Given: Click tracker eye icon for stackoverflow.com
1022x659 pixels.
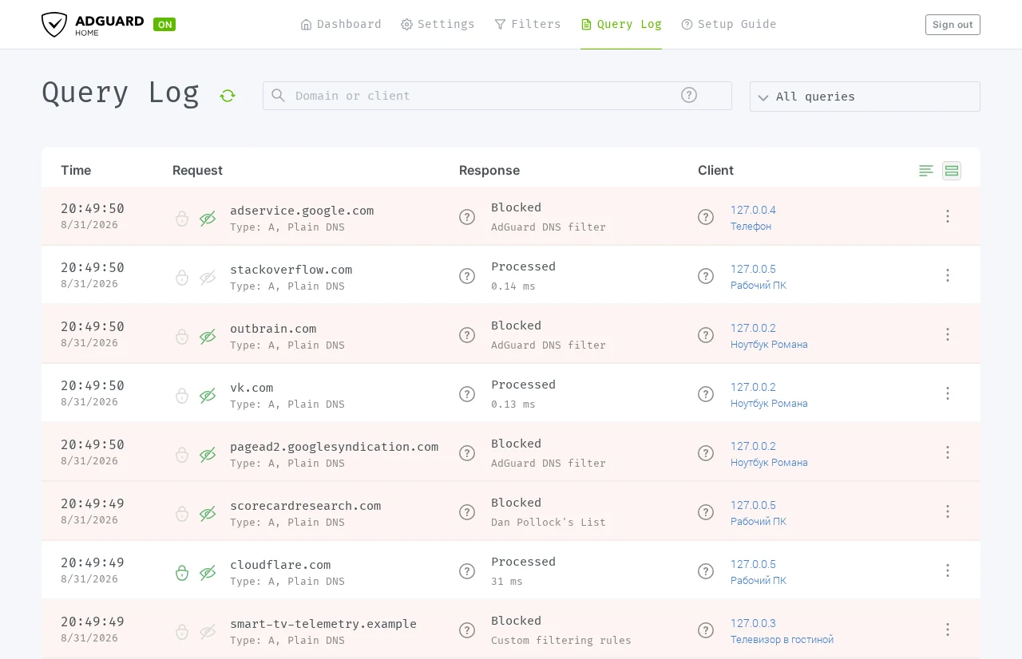Looking at the screenshot, I should click(x=208, y=277).
